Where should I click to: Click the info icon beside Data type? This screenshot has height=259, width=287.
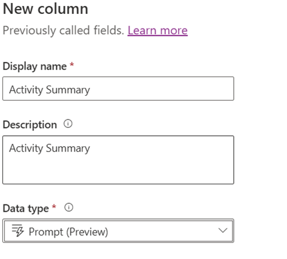(x=68, y=207)
